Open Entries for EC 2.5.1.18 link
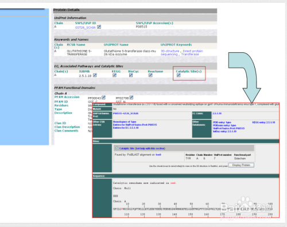Image resolution: width=287 pixels, height=227 pixels. [x=126, y=128]
